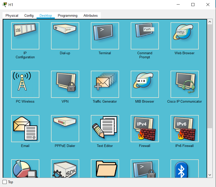
Task: Go to the Programming tab
Action: 68,15
